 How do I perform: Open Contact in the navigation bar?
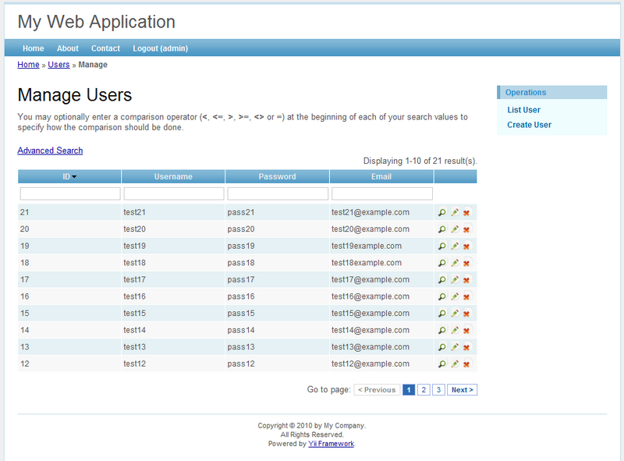tap(105, 48)
